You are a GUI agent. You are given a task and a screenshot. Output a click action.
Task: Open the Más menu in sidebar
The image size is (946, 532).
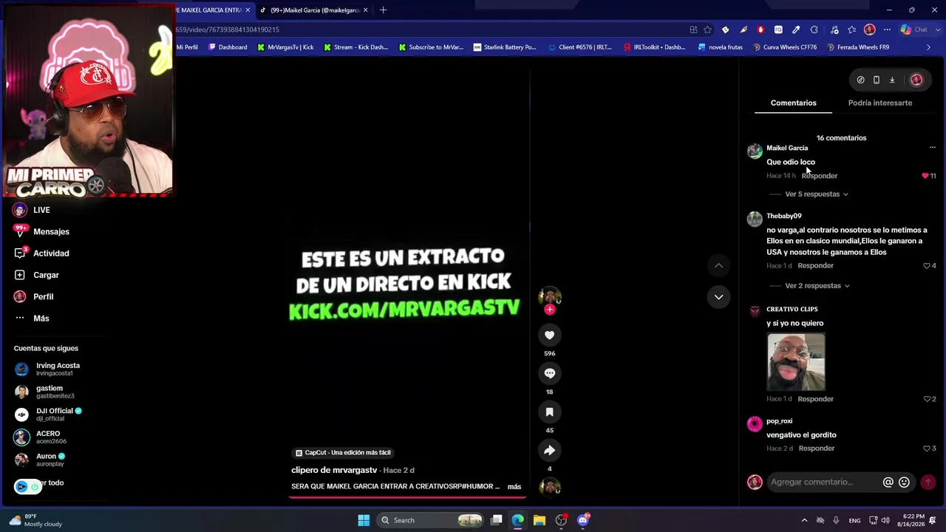pyautogui.click(x=41, y=318)
